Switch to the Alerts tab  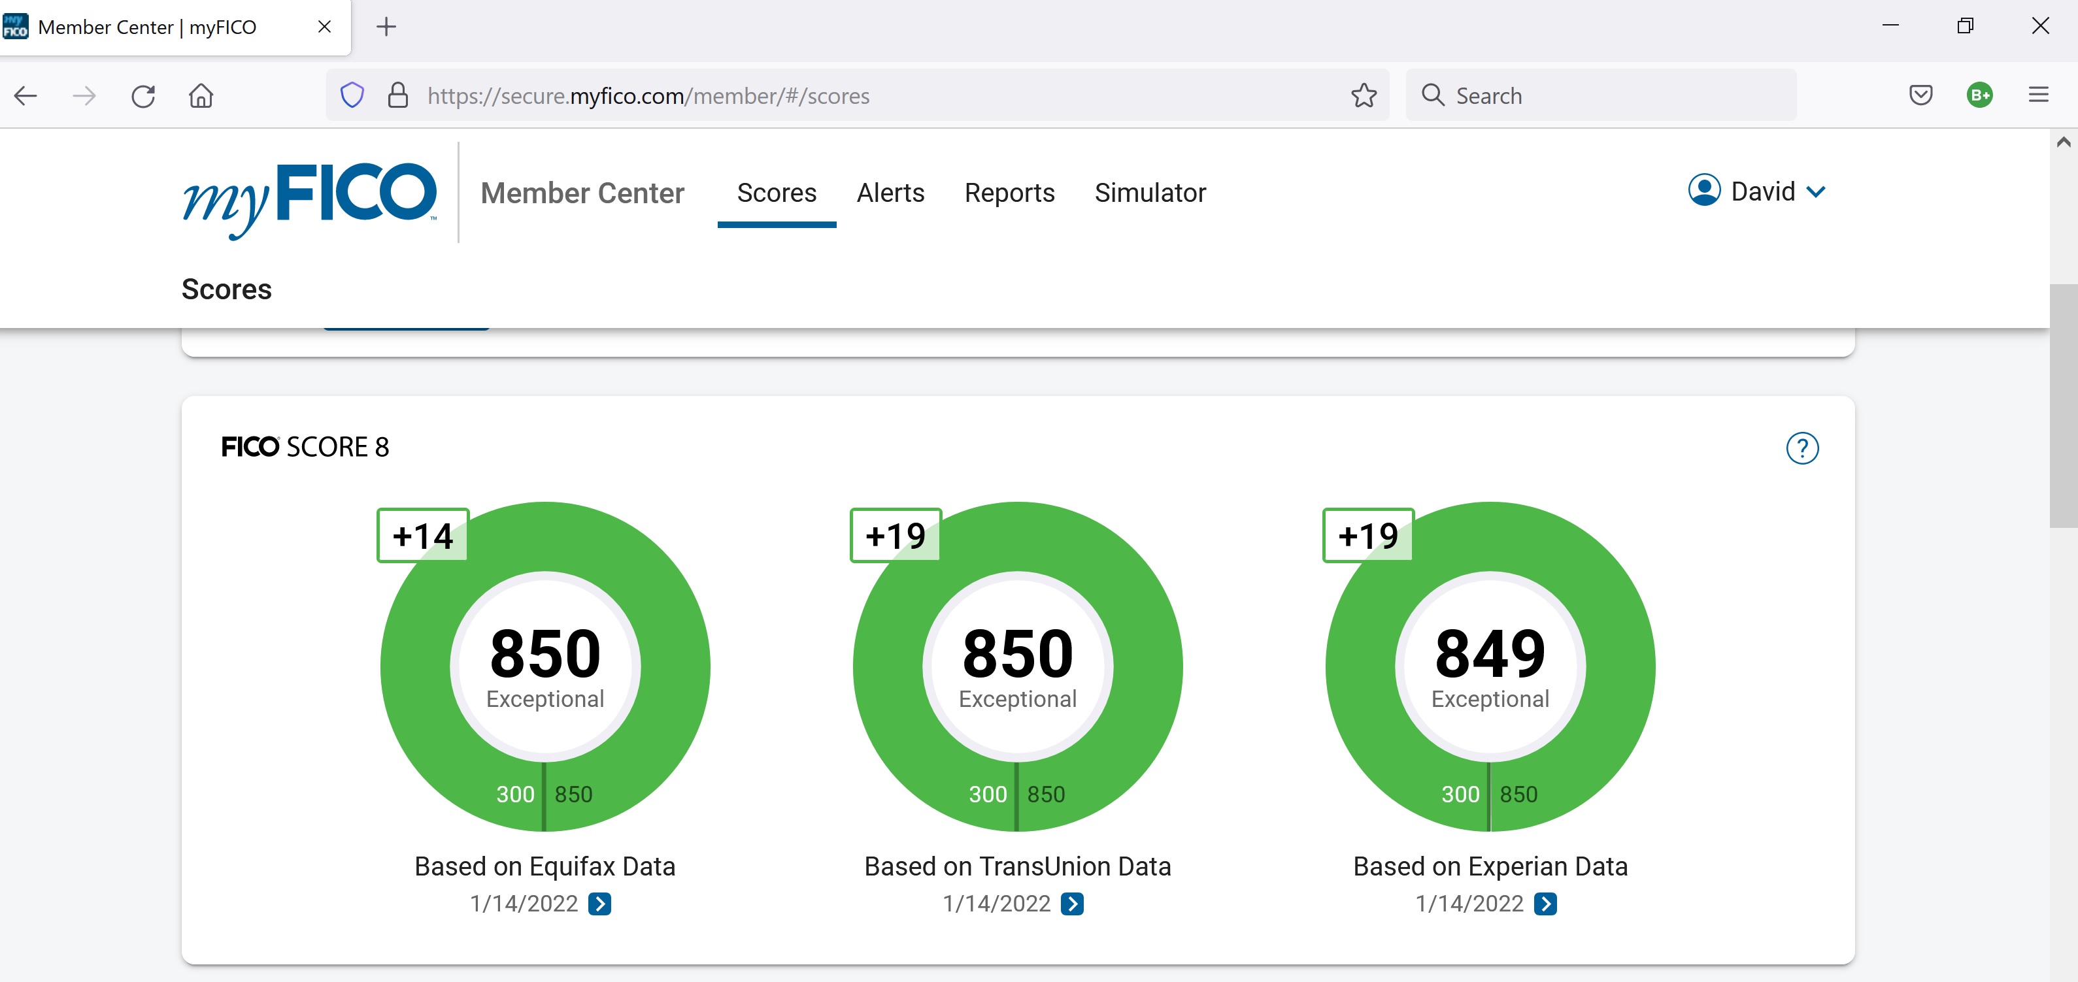point(890,193)
